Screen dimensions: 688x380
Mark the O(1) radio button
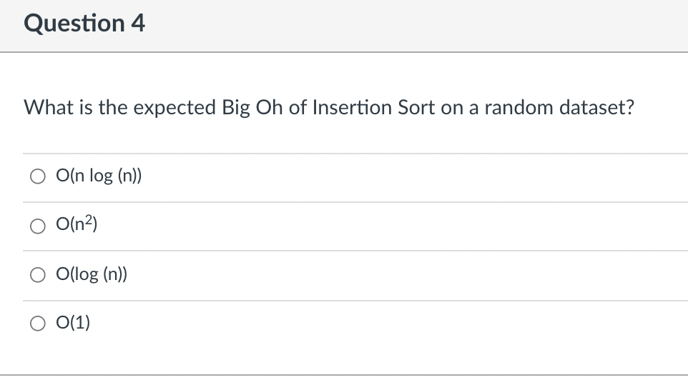pos(37,324)
